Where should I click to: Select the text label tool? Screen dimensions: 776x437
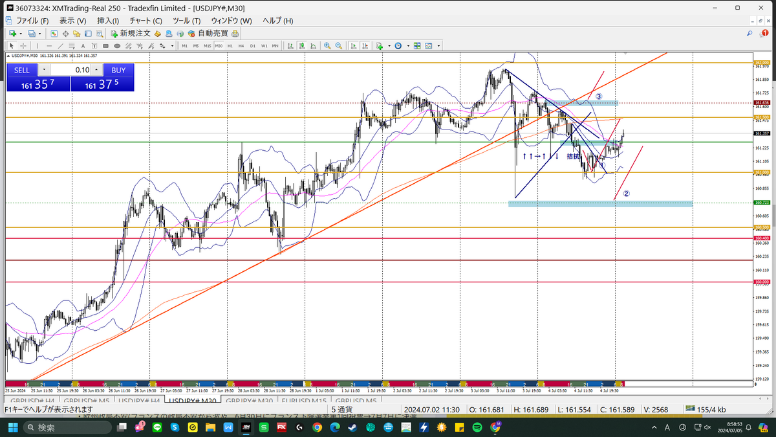94,46
